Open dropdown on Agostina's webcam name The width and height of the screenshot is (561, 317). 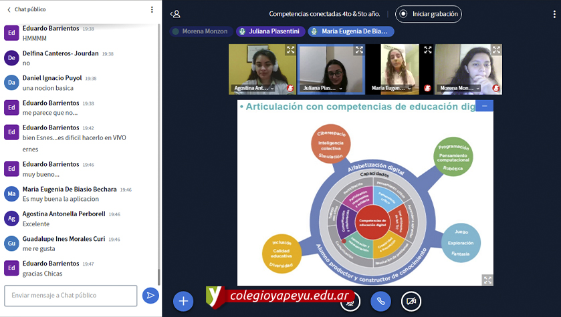273,88
